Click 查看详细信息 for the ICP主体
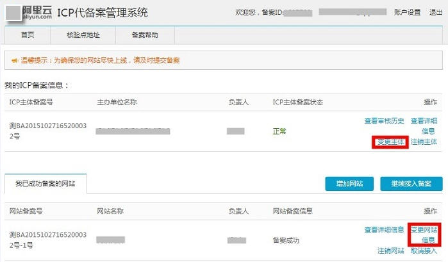The height and width of the screenshot is (262, 448). 424,126
